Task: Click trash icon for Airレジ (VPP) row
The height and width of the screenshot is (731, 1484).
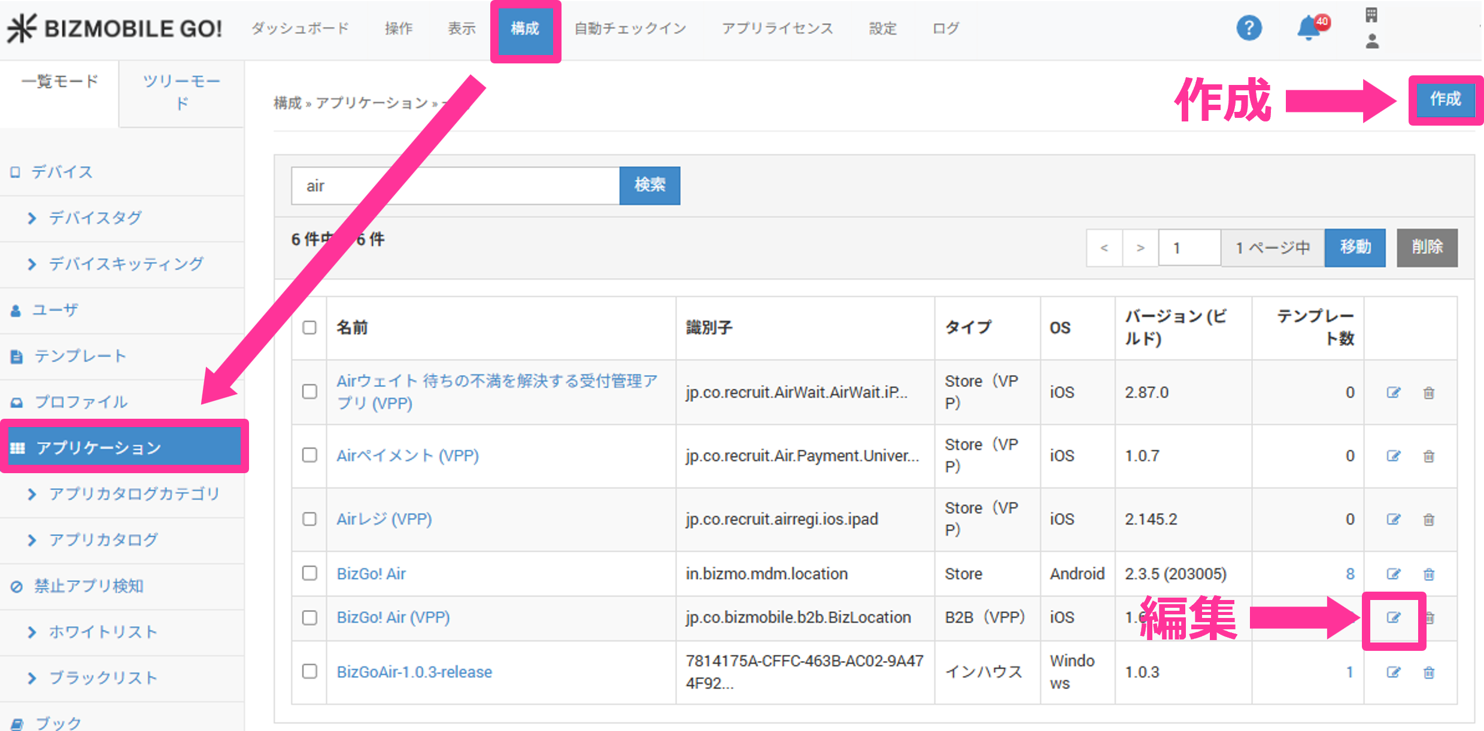Action: pyautogui.click(x=1429, y=520)
